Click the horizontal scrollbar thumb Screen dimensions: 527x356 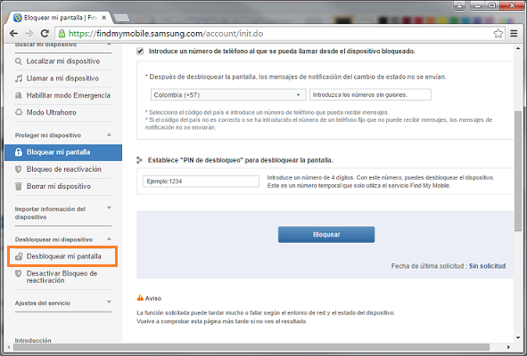coord(251,347)
